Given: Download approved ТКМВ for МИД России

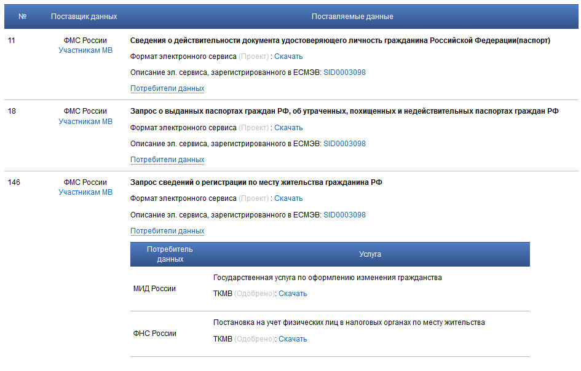Looking at the screenshot, I should (292, 293).
